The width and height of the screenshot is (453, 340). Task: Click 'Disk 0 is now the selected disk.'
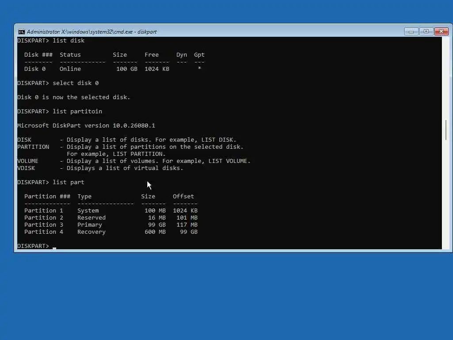[74, 97]
